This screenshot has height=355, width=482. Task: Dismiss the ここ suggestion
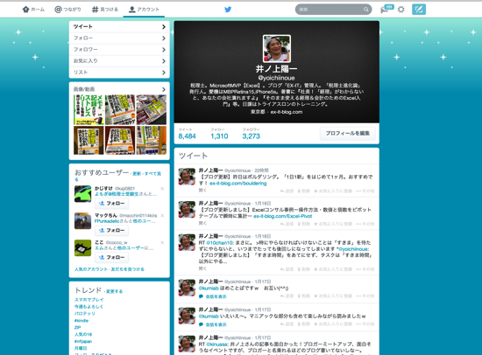click(162, 242)
